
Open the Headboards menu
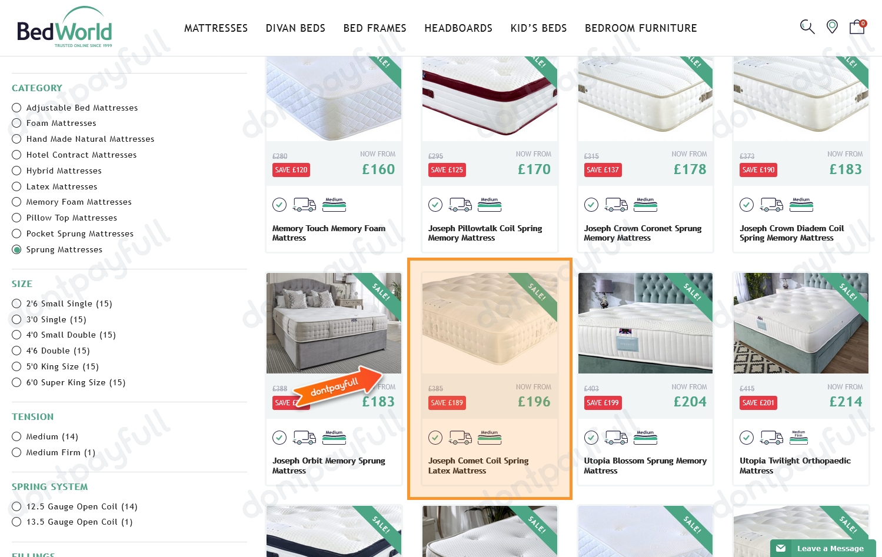click(x=458, y=28)
